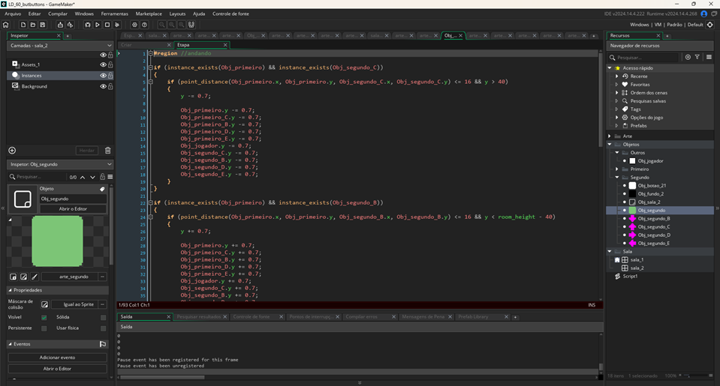Open game options gear in toolbar
The width and height of the screenshot is (720, 386).
tap(134, 25)
